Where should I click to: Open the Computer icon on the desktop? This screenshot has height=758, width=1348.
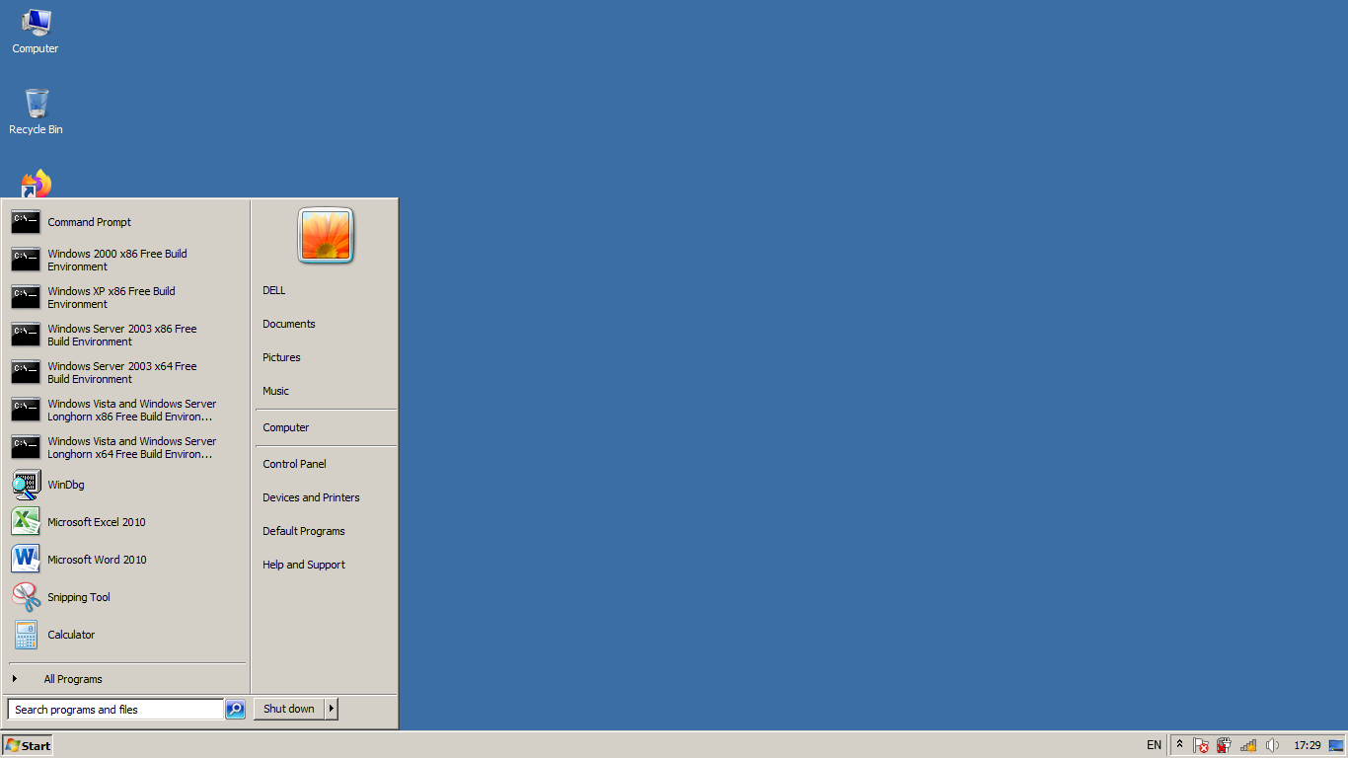click(36, 32)
